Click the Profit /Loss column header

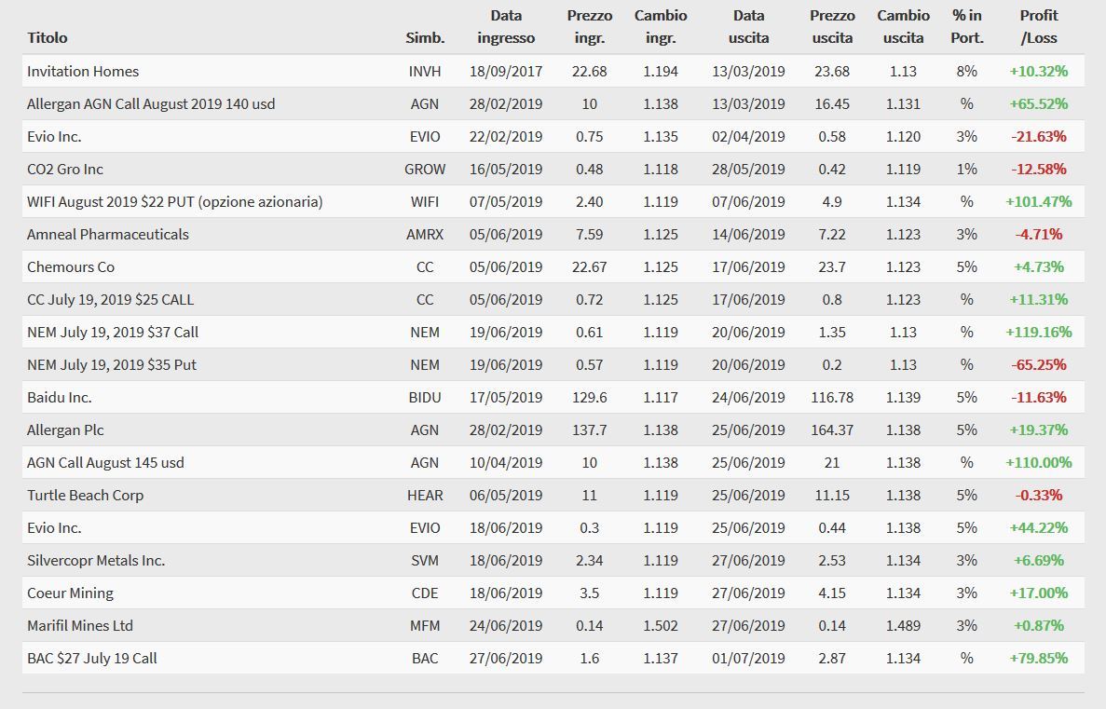point(1039,27)
